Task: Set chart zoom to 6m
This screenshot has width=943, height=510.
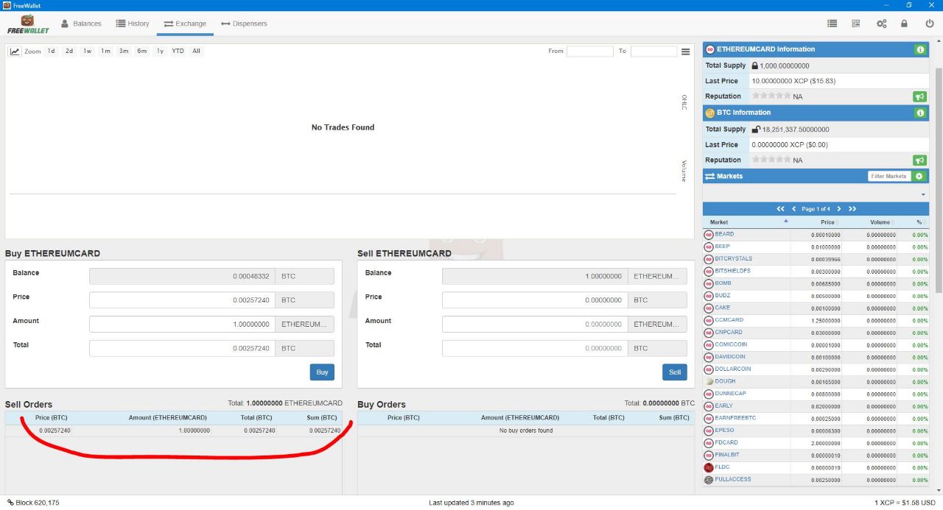Action: point(141,52)
